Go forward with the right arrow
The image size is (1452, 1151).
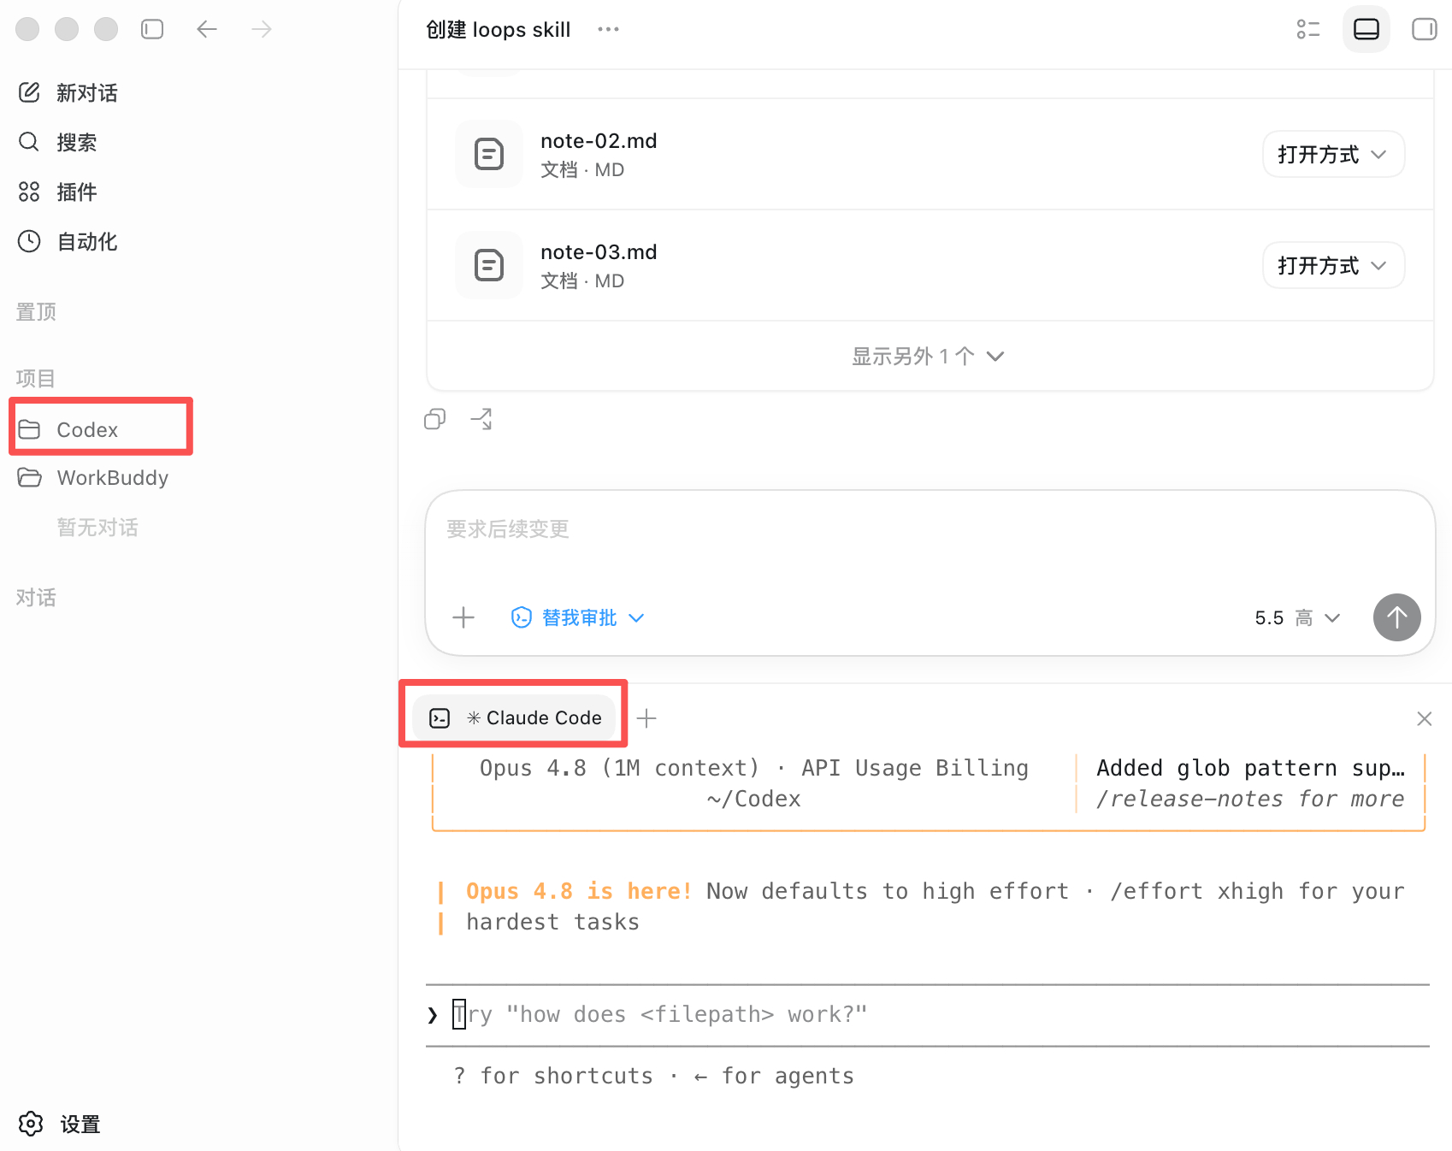point(262,30)
